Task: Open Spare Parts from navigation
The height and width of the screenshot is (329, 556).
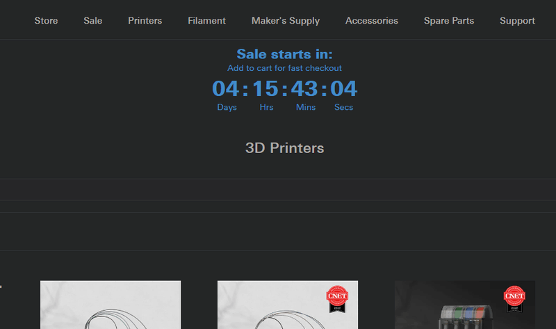Action: click(449, 21)
